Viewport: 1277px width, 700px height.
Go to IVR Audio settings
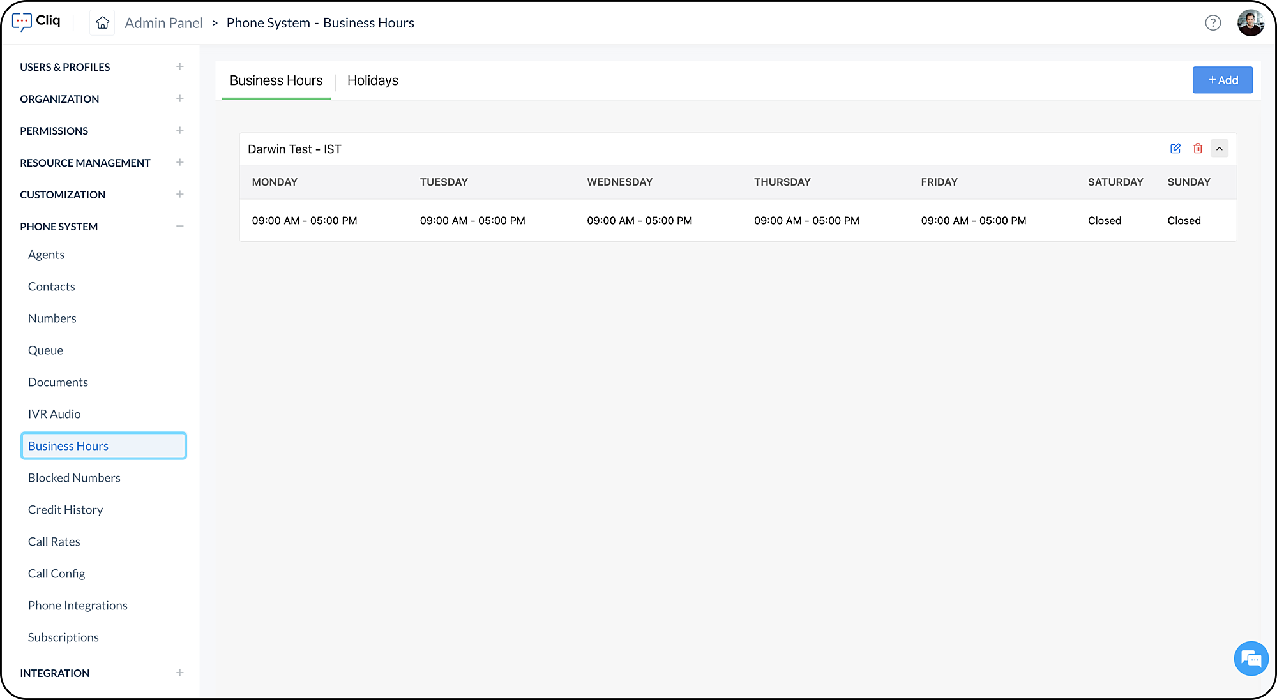54,414
